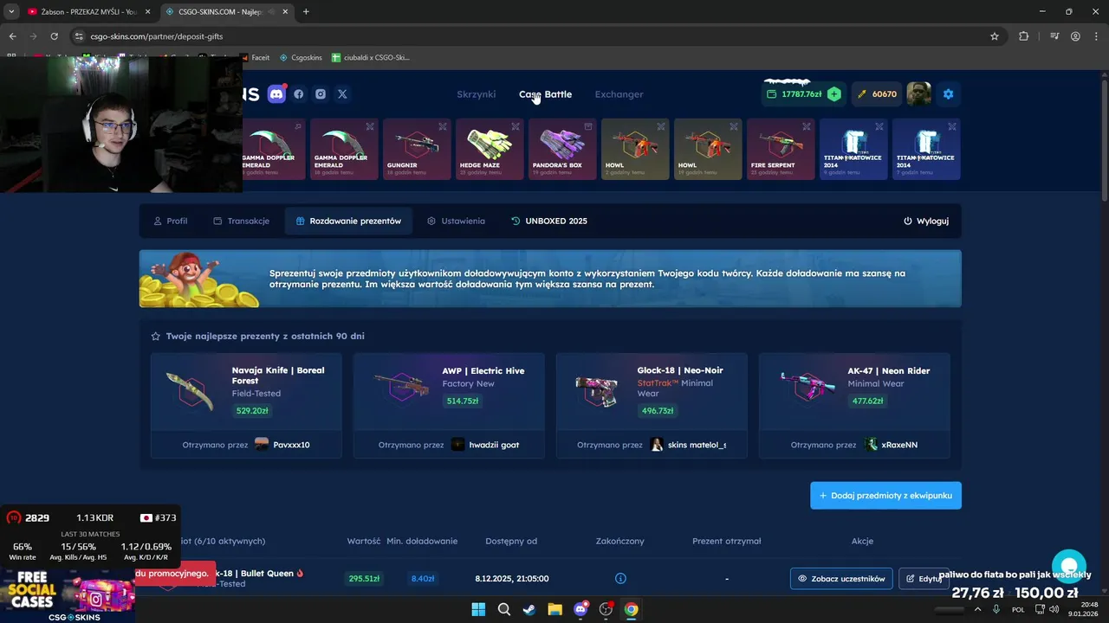Click the 8.40zł minimum deposit cell

pos(423,578)
